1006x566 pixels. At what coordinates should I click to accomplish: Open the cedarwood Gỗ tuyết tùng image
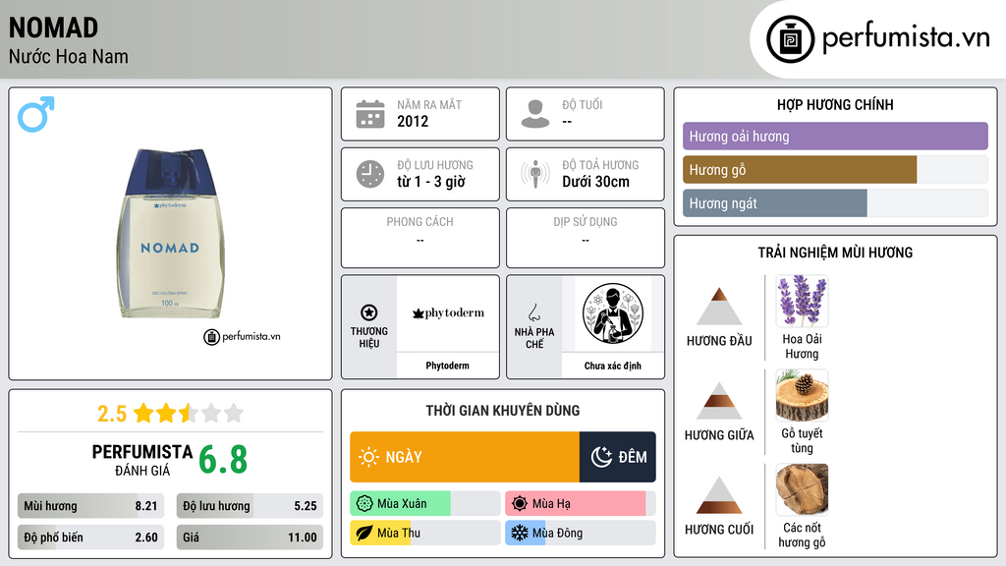tap(802, 395)
